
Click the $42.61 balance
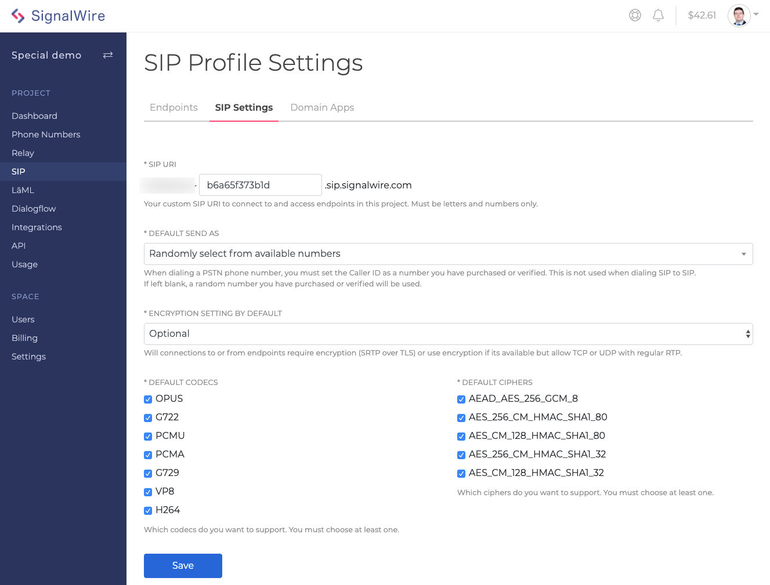pyautogui.click(x=702, y=15)
